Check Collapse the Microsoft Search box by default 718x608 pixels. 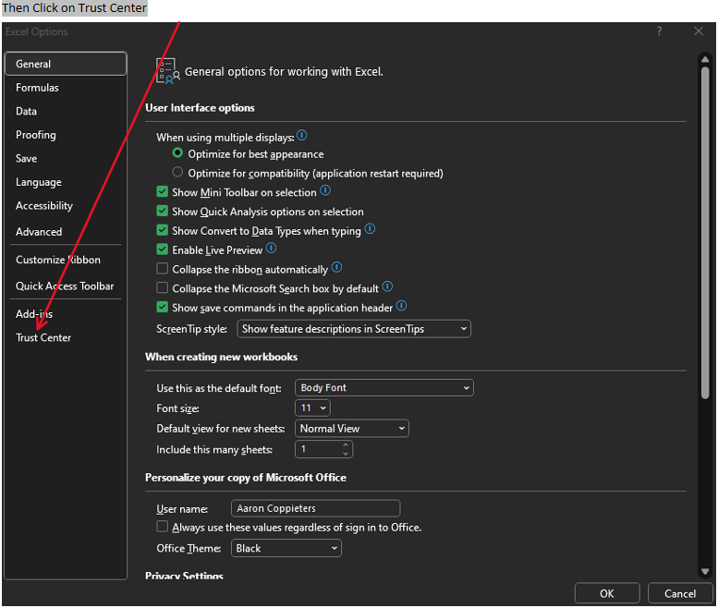(x=162, y=288)
